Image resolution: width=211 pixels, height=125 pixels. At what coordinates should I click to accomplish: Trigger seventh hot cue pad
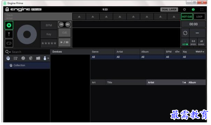click(x=160, y=17)
